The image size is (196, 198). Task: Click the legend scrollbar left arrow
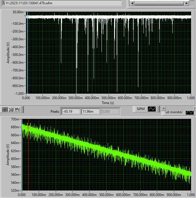point(164,108)
